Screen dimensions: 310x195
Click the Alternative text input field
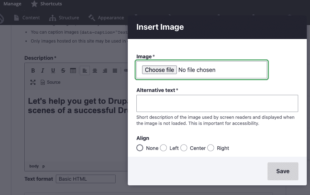(217, 103)
